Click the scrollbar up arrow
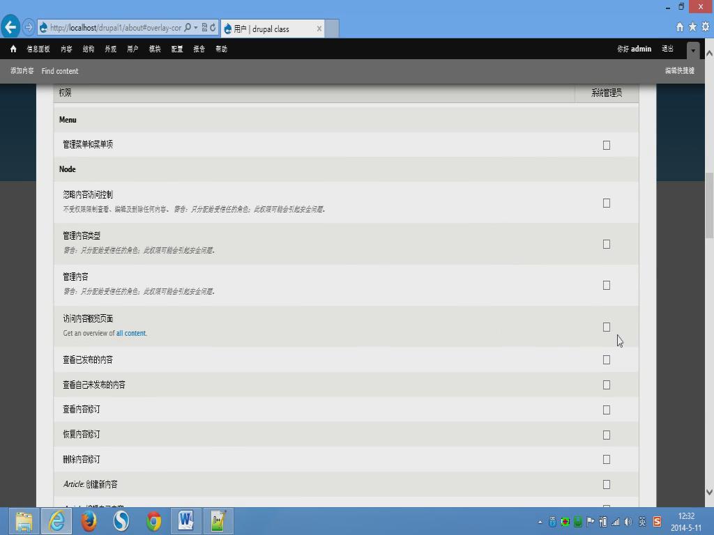The width and height of the screenshot is (714, 535). tap(709, 53)
